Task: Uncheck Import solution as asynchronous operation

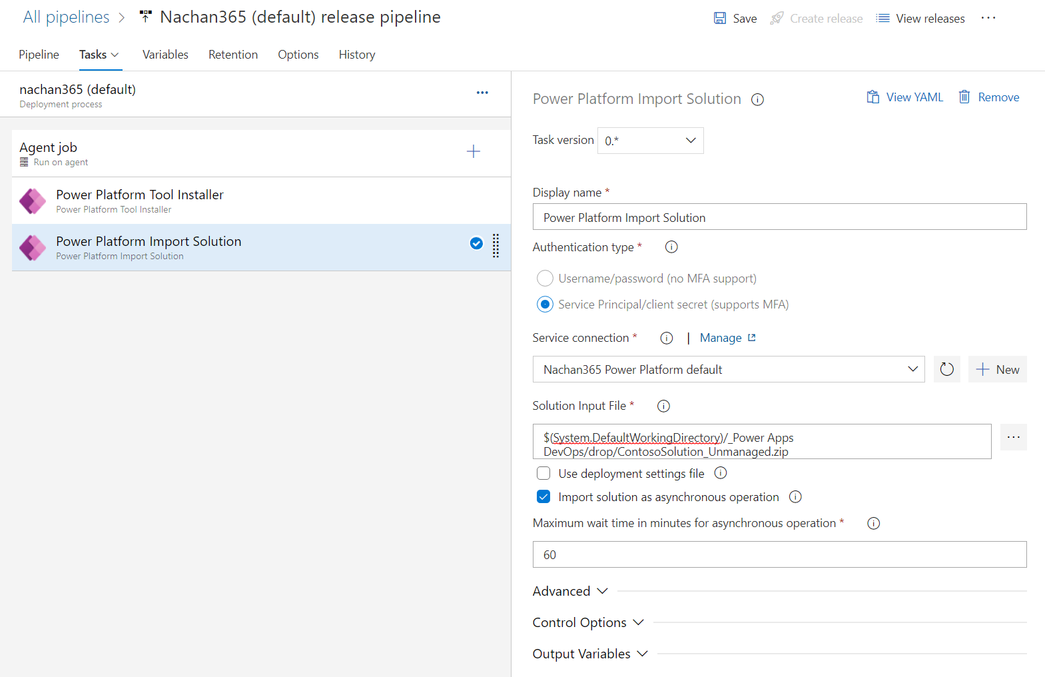Action: (543, 497)
